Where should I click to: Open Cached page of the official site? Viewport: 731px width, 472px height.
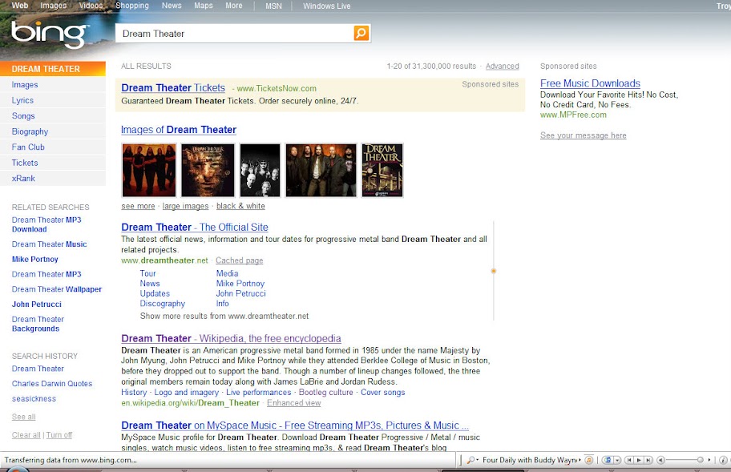tap(239, 260)
